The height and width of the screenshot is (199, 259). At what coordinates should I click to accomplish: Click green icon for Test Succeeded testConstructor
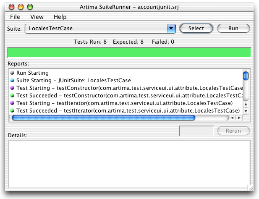12,95
